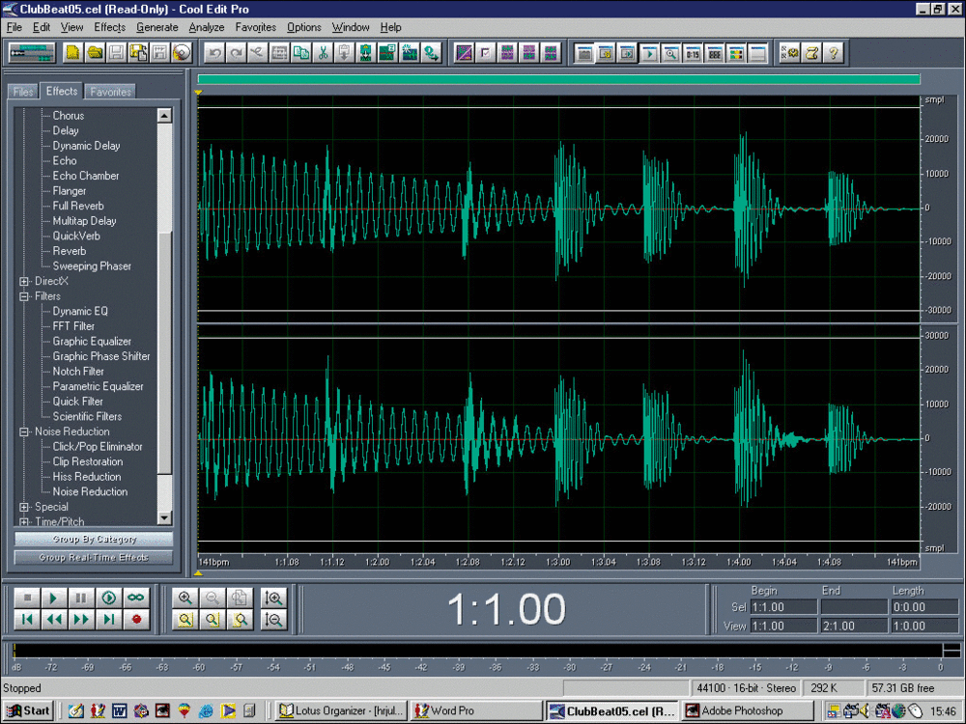The height and width of the screenshot is (724, 966).
Task: Toggle the Group Real-Time Effects button
Action: pyautogui.click(x=94, y=557)
